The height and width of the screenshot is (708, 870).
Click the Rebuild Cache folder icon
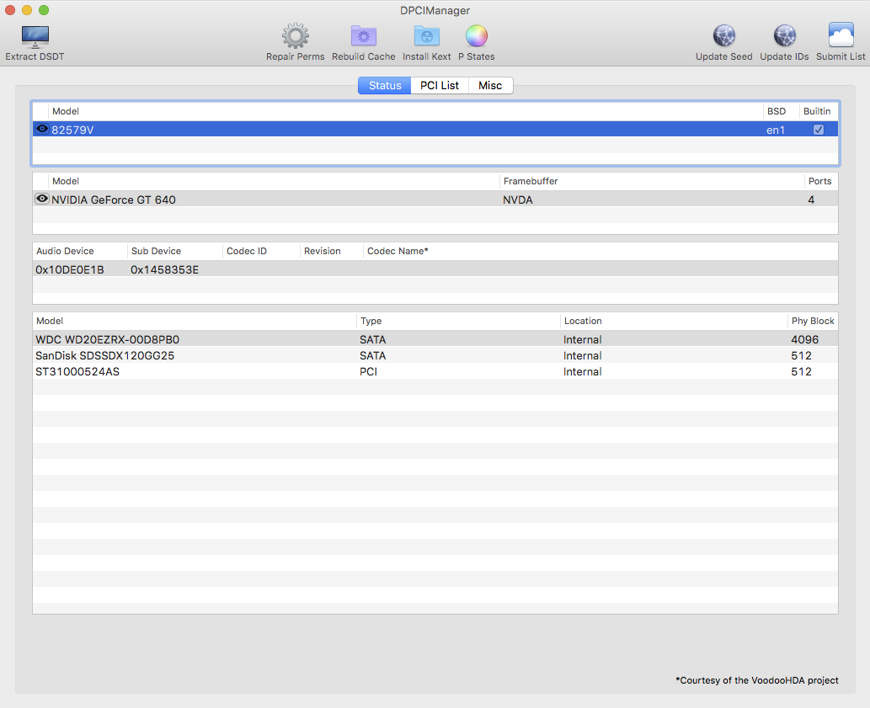[x=363, y=36]
